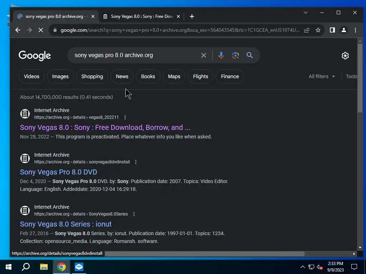Click the 'About 14,700,000 results' text
366x274 pixels.
[x=66, y=97]
